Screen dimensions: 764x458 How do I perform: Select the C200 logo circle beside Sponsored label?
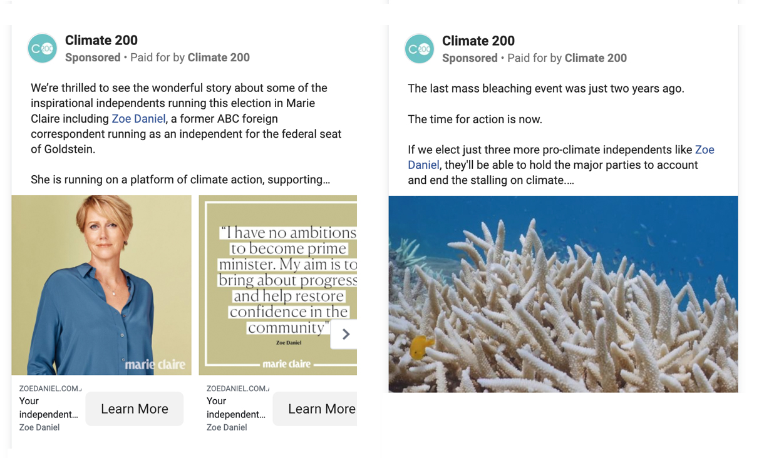42,48
